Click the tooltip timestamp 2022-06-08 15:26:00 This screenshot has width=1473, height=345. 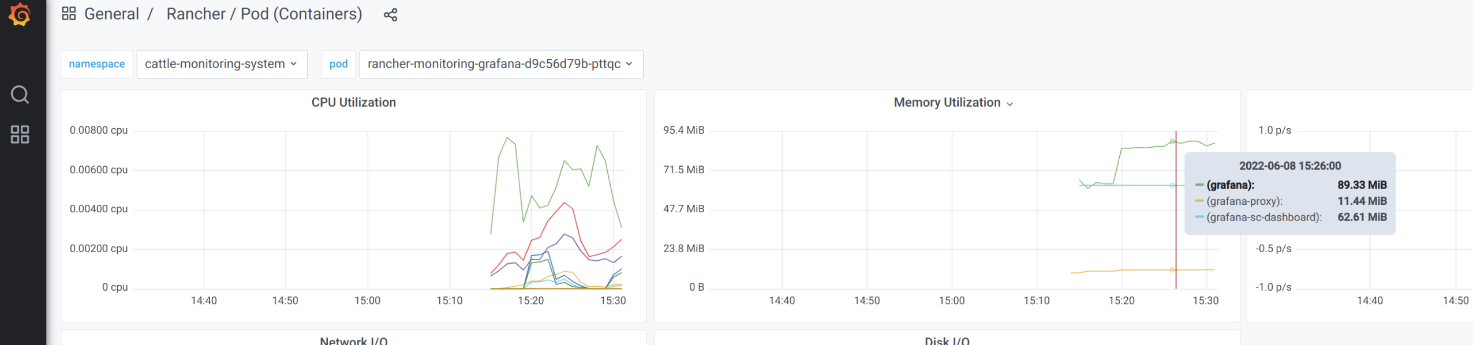(1290, 166)
